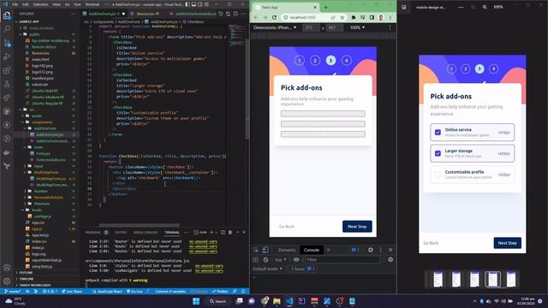Click the Next Step button in the browser preview
The image size is (548, 308).
click(x=357, y=226)
